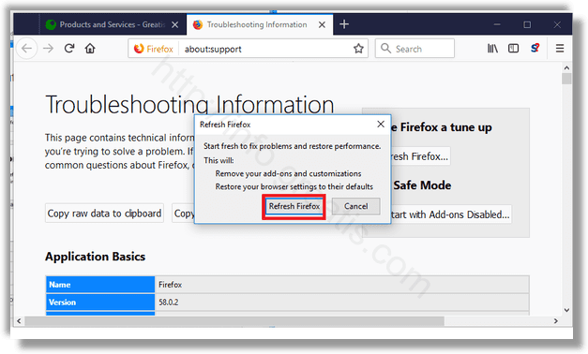Close the Troubleshooting Information tab
This screenshot has height=354, width=588.
322,24
